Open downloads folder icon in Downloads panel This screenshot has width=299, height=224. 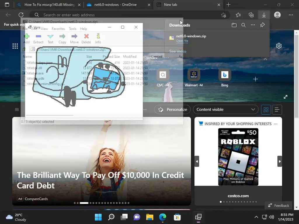[x=234, y=25]
